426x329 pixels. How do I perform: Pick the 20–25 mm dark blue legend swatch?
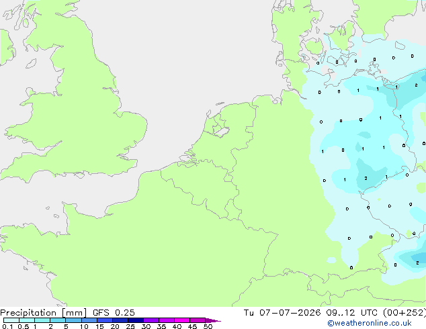click(120, 320)
